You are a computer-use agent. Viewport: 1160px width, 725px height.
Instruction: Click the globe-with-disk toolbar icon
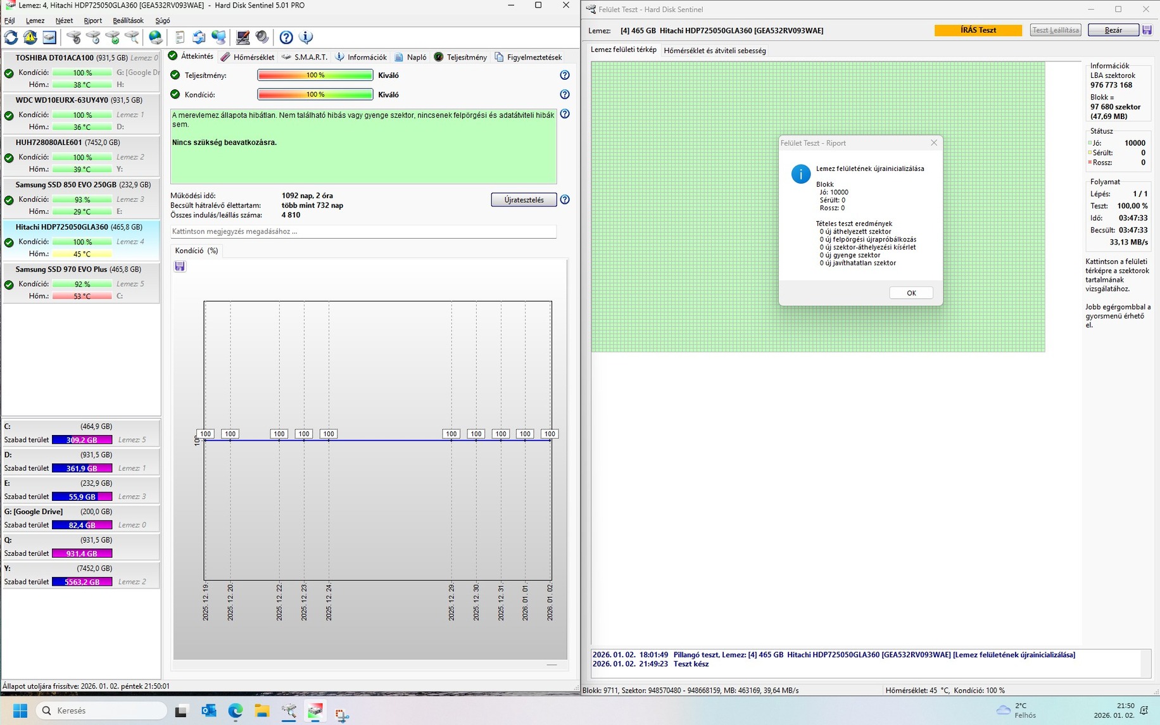pos(156,37)
